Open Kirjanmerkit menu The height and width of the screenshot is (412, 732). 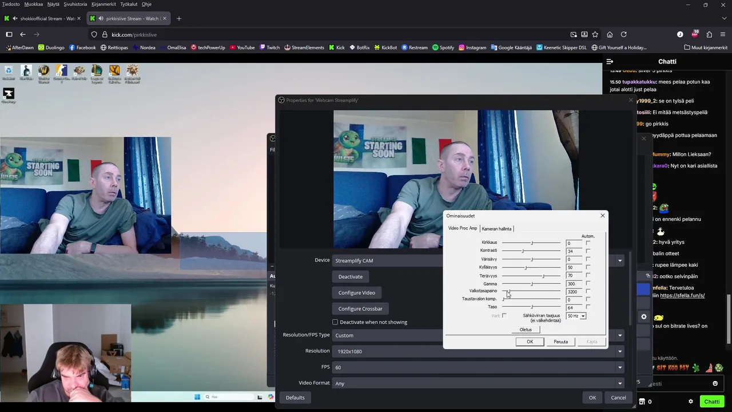point(104,4)
